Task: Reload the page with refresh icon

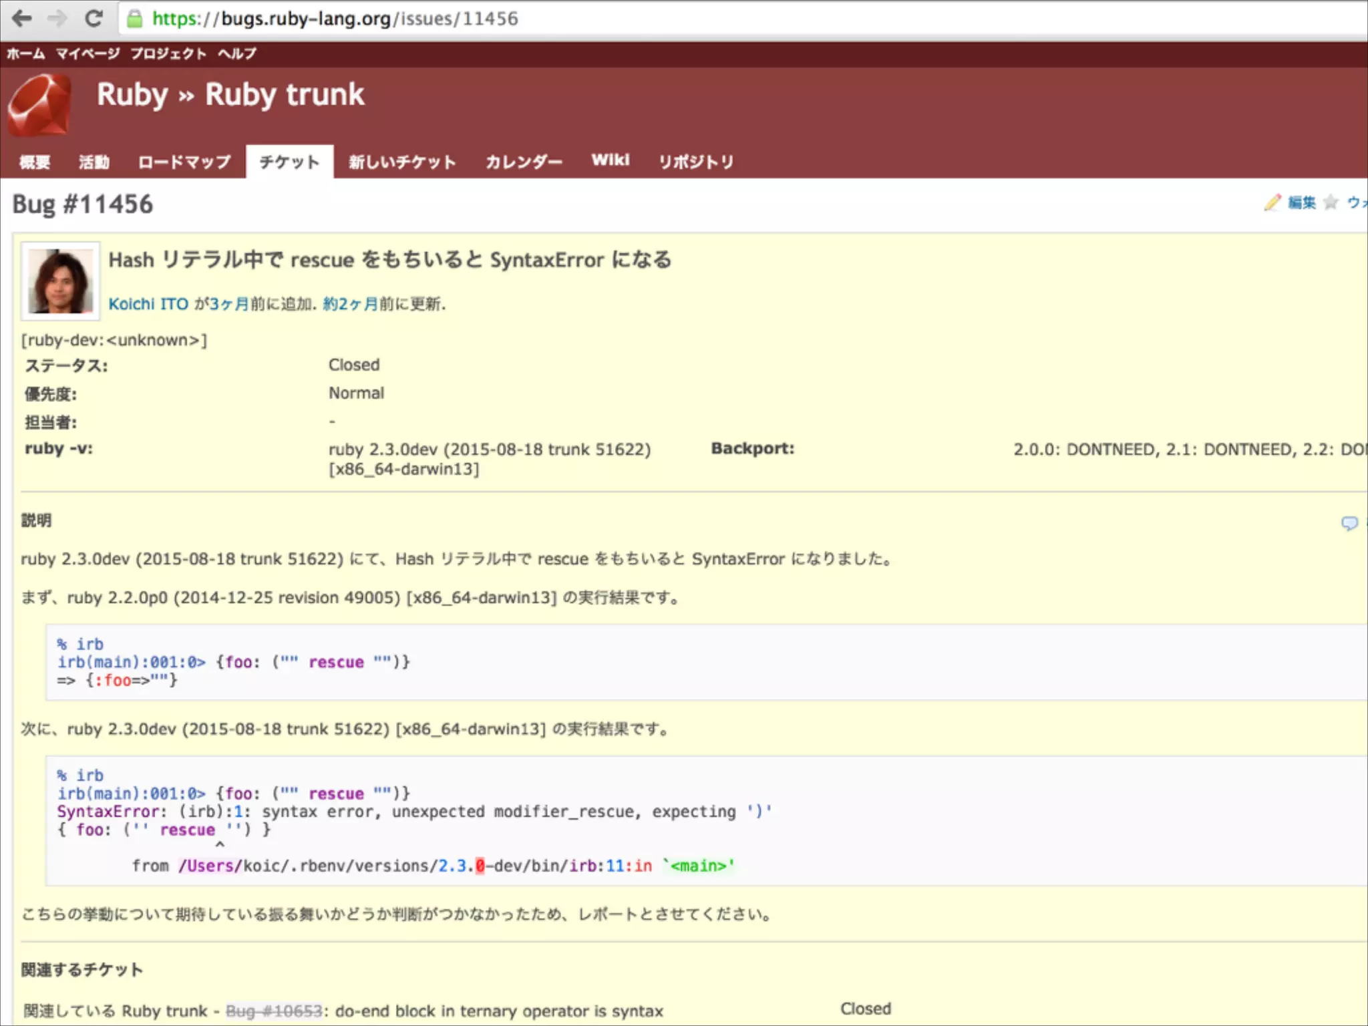Action: point(94,18)
